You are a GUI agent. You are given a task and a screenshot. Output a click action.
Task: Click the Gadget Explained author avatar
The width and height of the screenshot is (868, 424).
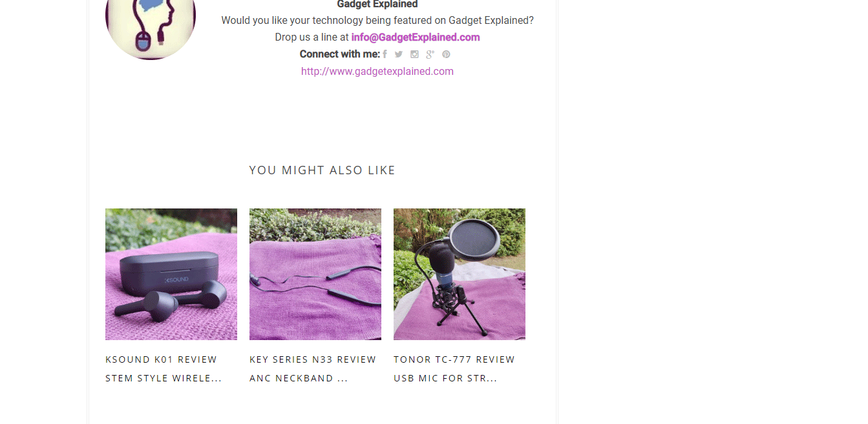click(x=151, y=23)
